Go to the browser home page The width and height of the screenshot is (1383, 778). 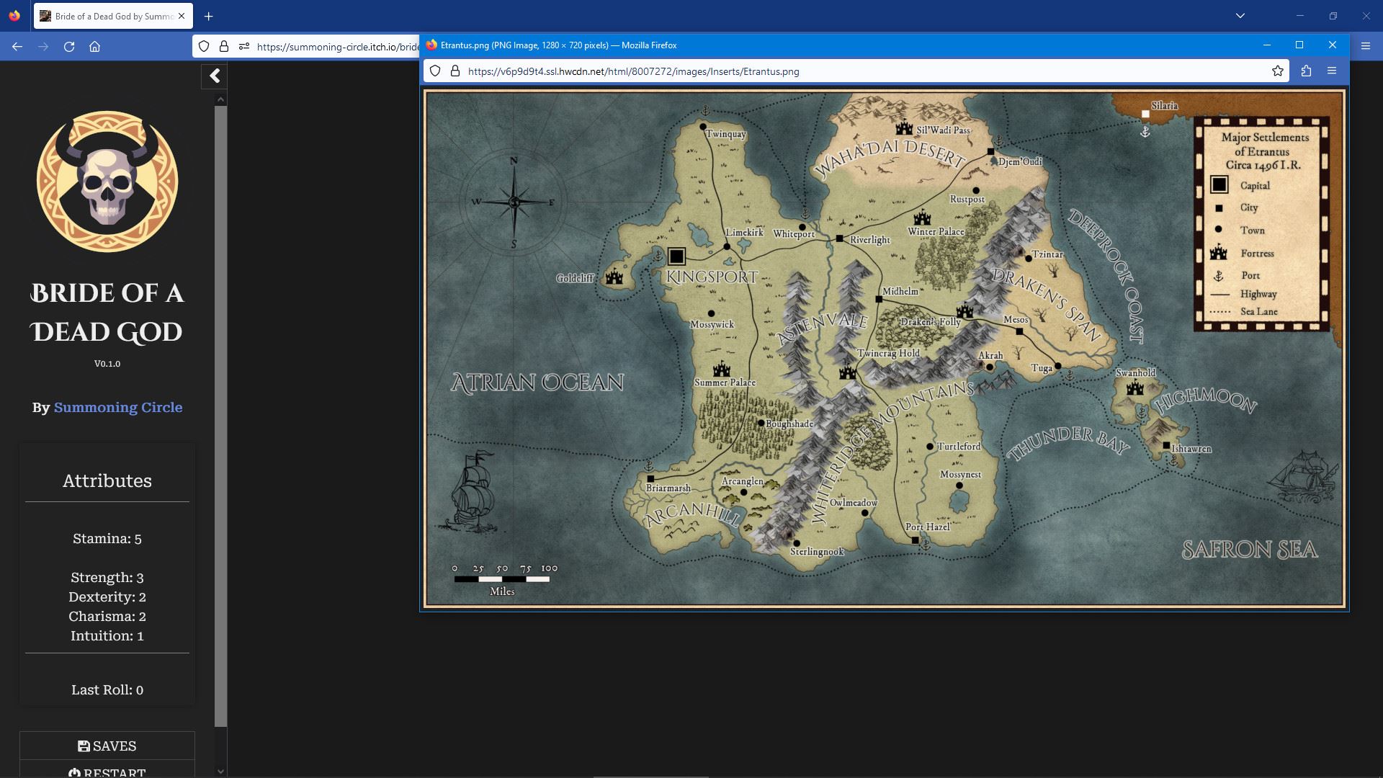tap(94, 47)
